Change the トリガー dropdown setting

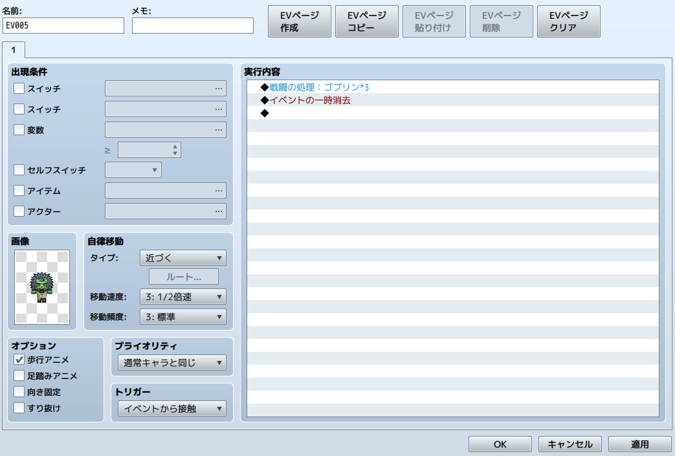pos(172,408)
